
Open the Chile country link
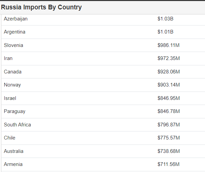[x=9, y=138]
